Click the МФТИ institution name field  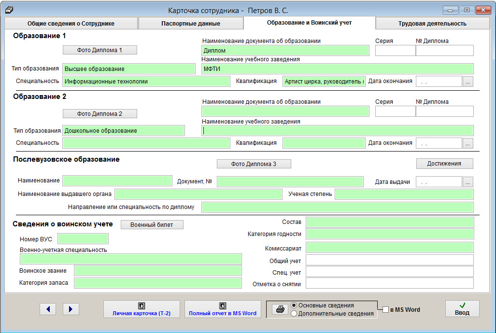point(338,69)
